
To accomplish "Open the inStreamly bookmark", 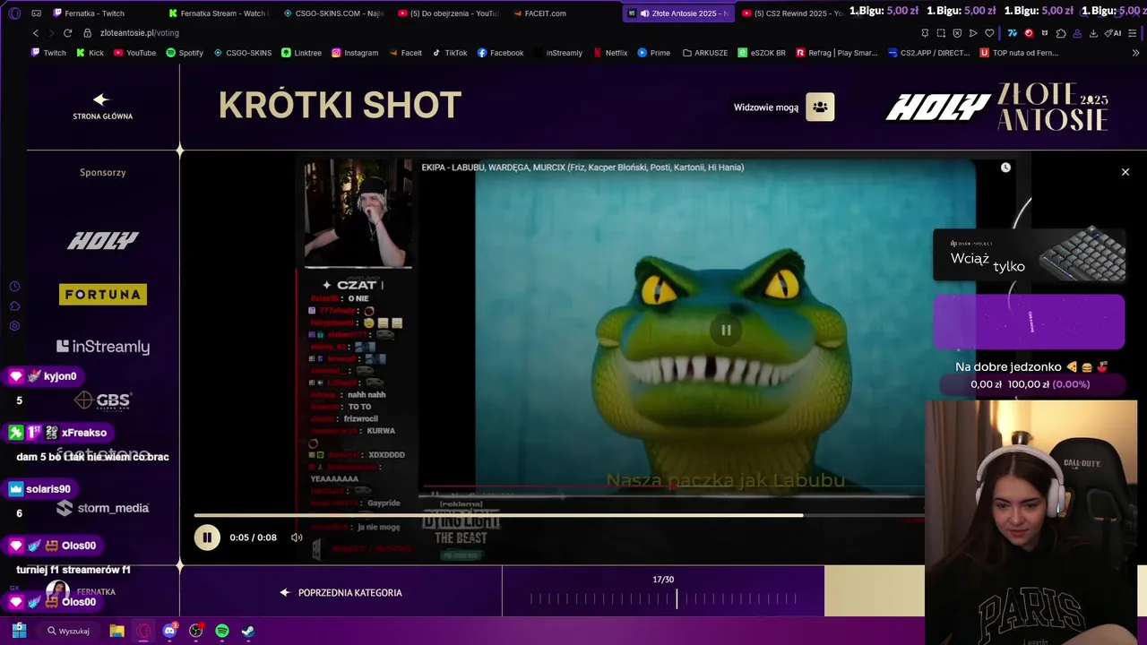I will coord(557,53).
